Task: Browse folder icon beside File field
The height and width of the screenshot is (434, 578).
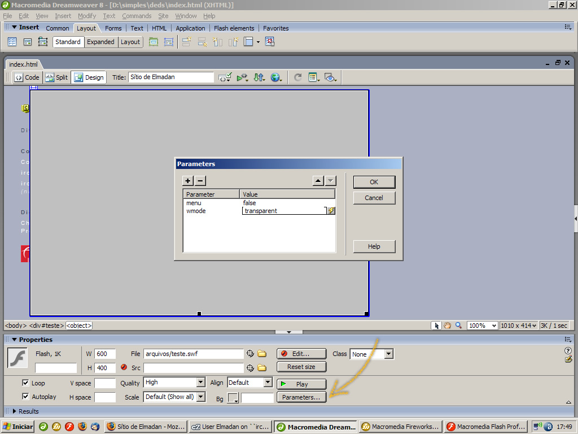Action: click(x=262, y=354)
